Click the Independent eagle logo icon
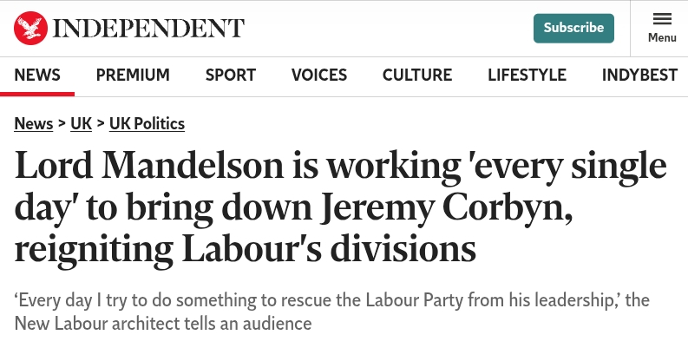Viewport: 688px width, 348px height. [x=30, y=28]
